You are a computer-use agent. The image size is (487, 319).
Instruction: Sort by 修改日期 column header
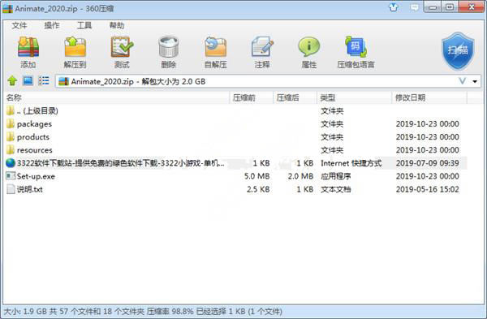pos(430,98)
